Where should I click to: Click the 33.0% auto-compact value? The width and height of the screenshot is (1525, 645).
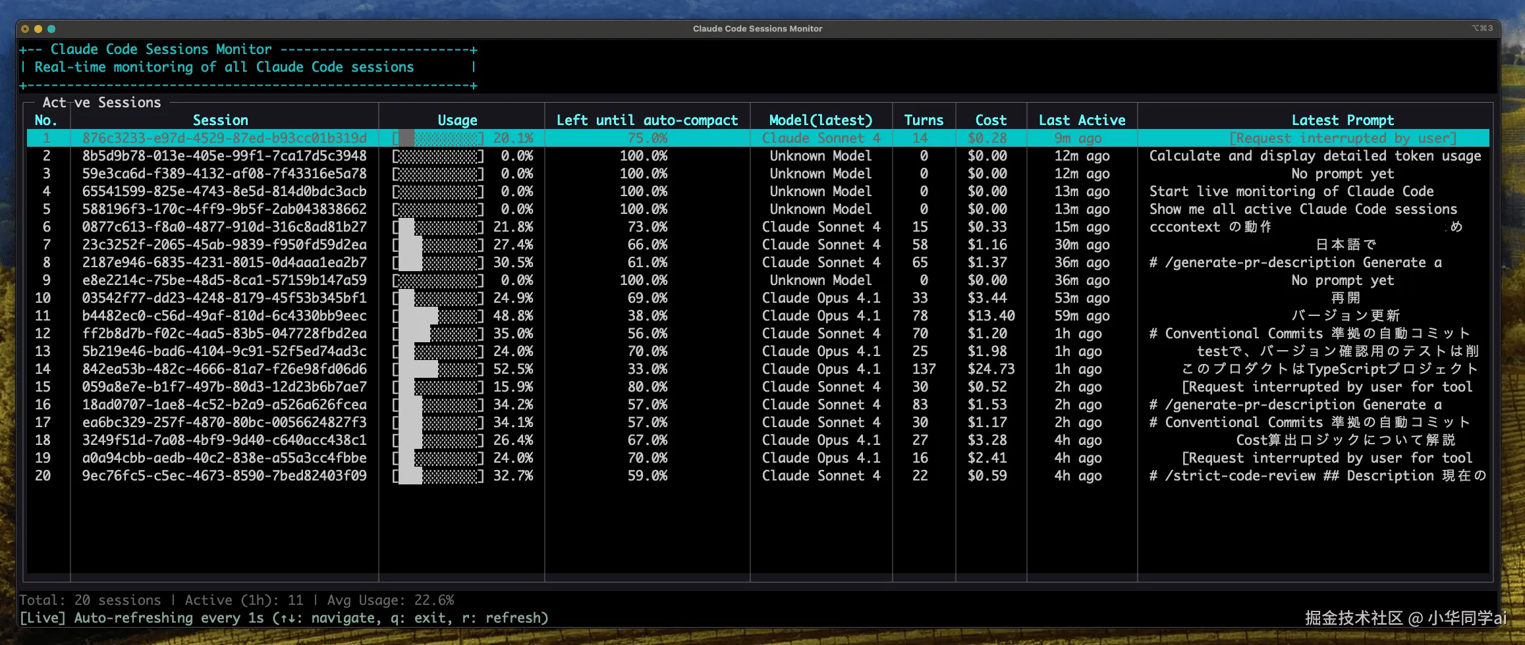coord(648,369)
